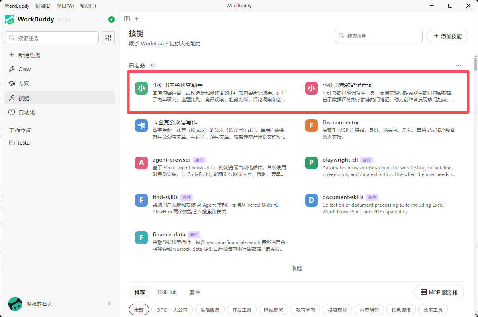The height and width of the screenshot is (317, 478).
Task: Click the 小红书内容研究助手 green icon
Action: [x=141, y=88]
